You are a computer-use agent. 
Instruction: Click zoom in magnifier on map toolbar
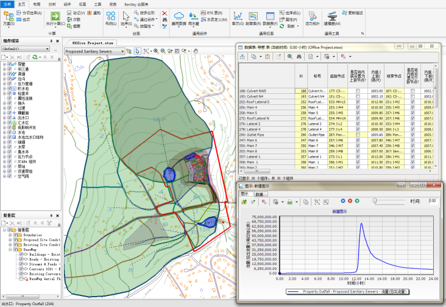(156, 51)
